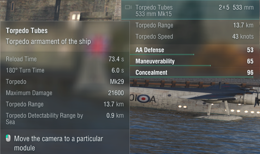Viewport: 260px width, 154px height.
Task: Select the 533 mm Mk15 torpedo tubes row
Action: coord(192,10)
